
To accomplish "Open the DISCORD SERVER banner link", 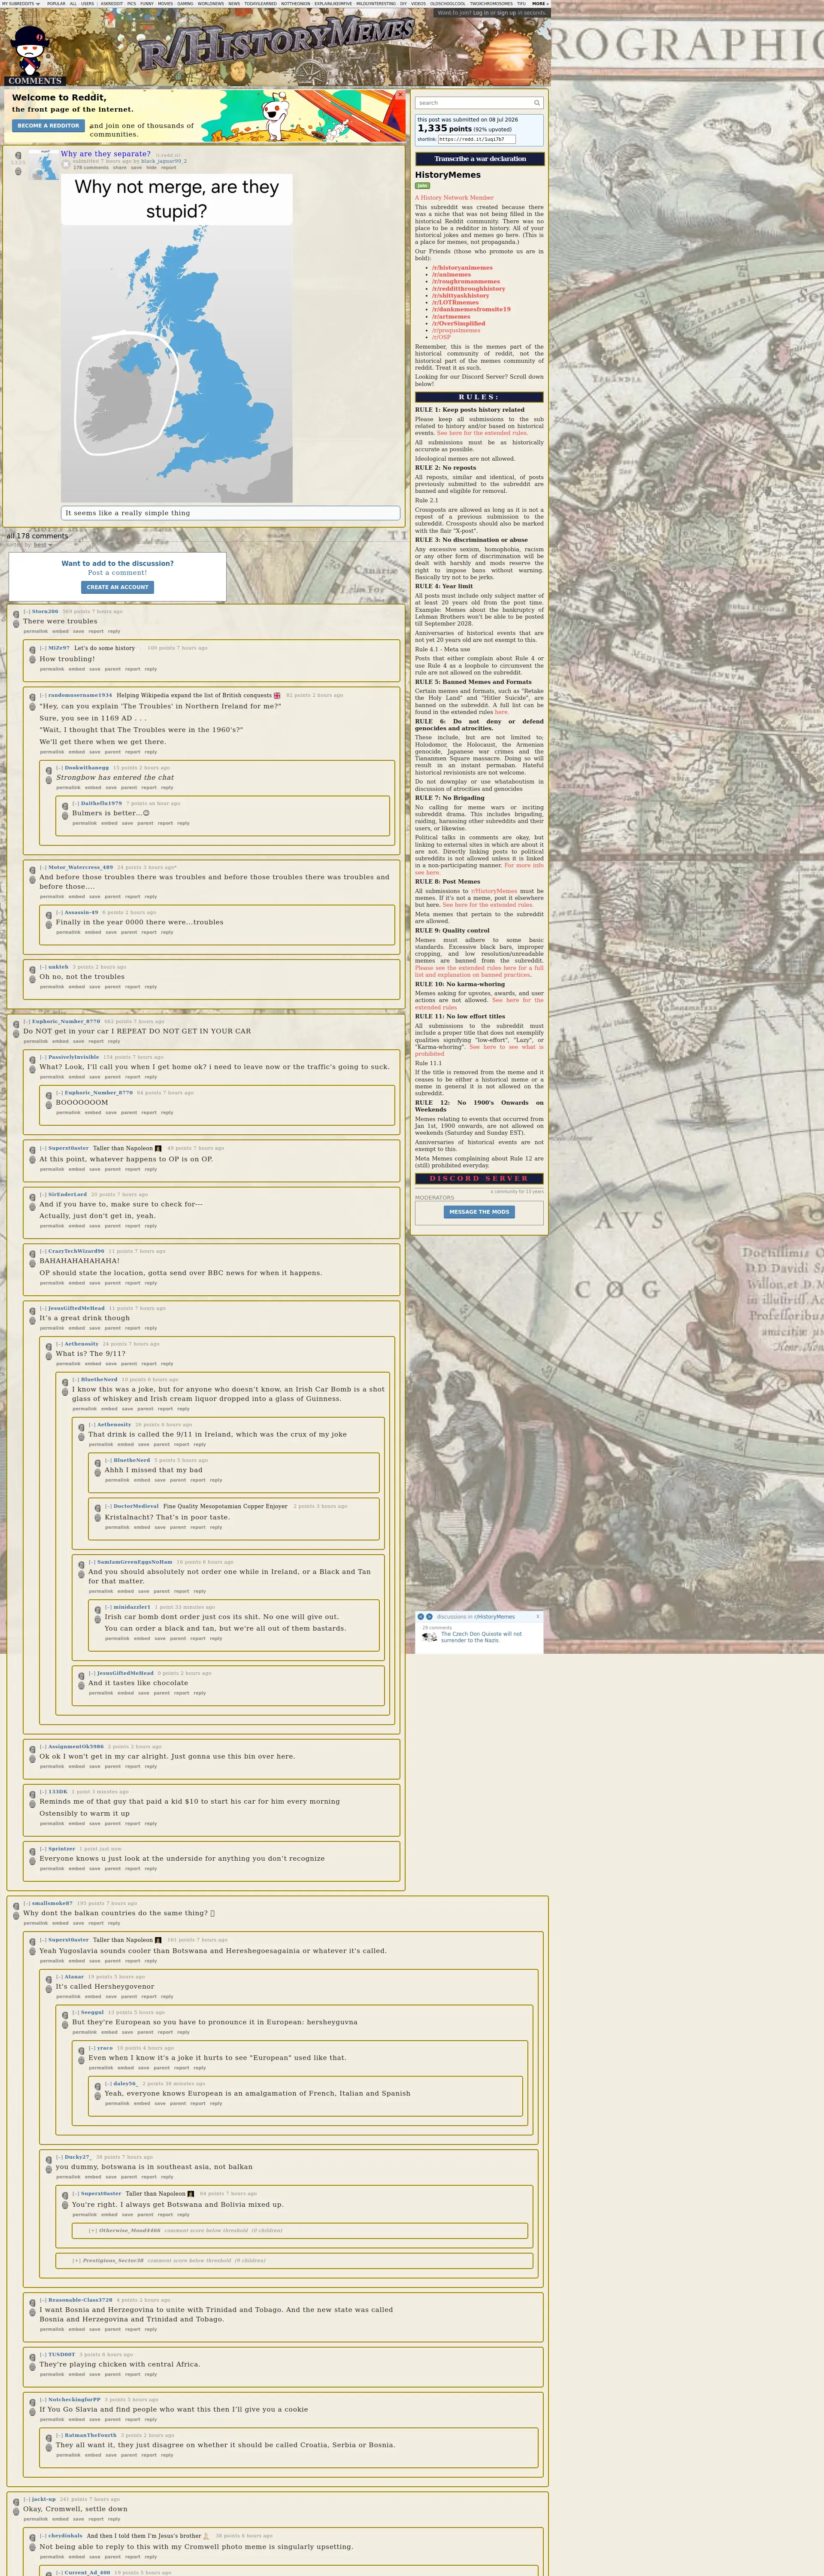I will tap(480, 1179).
